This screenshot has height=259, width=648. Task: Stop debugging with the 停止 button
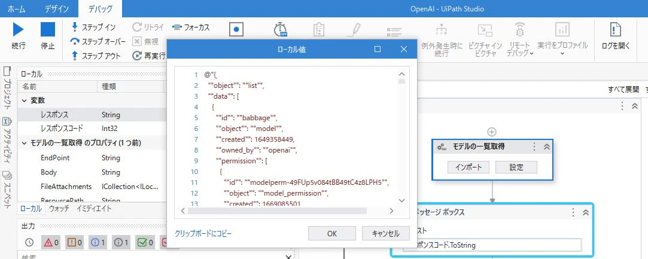tap(47, 30)
